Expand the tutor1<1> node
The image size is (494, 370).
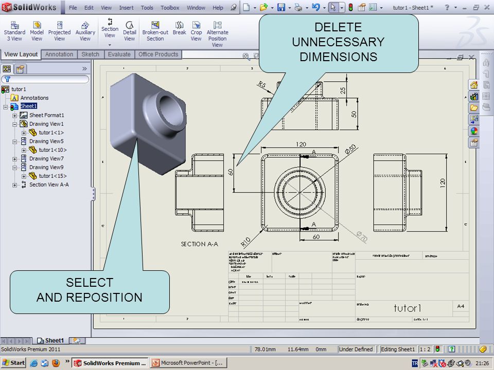click(24, 133)
